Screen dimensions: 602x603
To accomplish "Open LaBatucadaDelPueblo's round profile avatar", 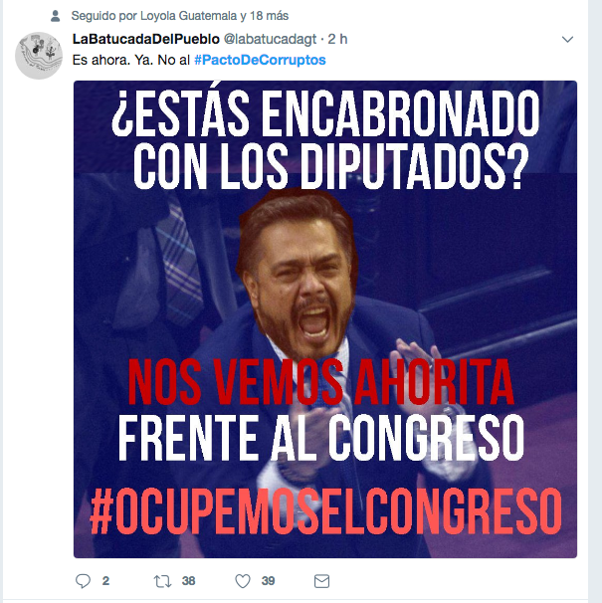I will tap(39, 56).
